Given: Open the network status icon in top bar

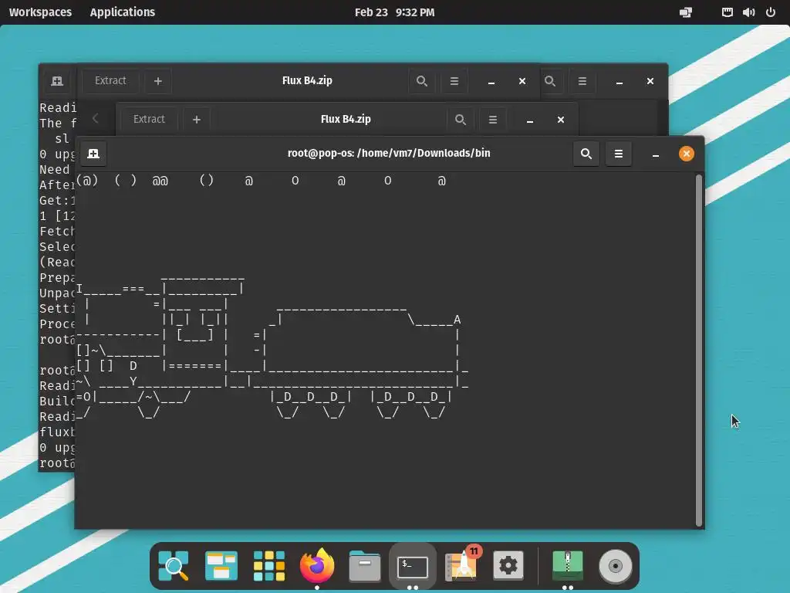Looking at the screenshot, I should (x=727, y=12).
